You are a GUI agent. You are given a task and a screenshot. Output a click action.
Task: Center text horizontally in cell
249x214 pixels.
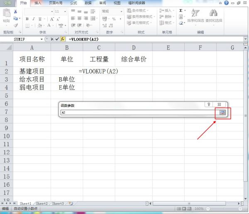click(79, 18)
